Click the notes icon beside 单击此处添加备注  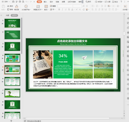(x=25, y=121)
